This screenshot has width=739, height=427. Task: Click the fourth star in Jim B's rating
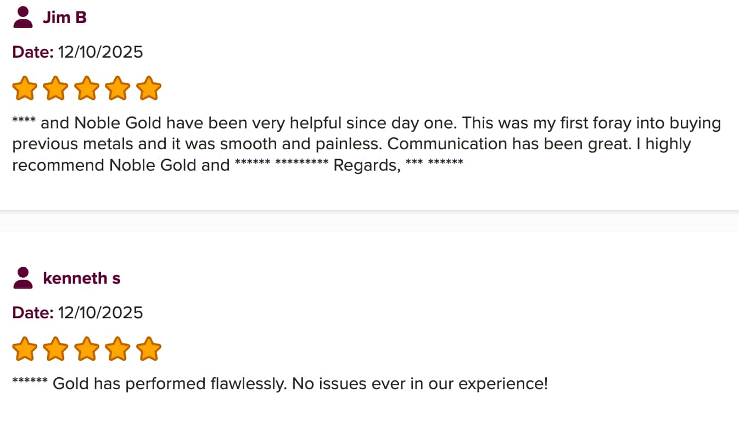click(x=117, y=89)
